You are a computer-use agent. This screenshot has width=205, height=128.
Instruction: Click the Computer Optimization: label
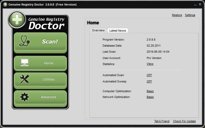[117, 91]
